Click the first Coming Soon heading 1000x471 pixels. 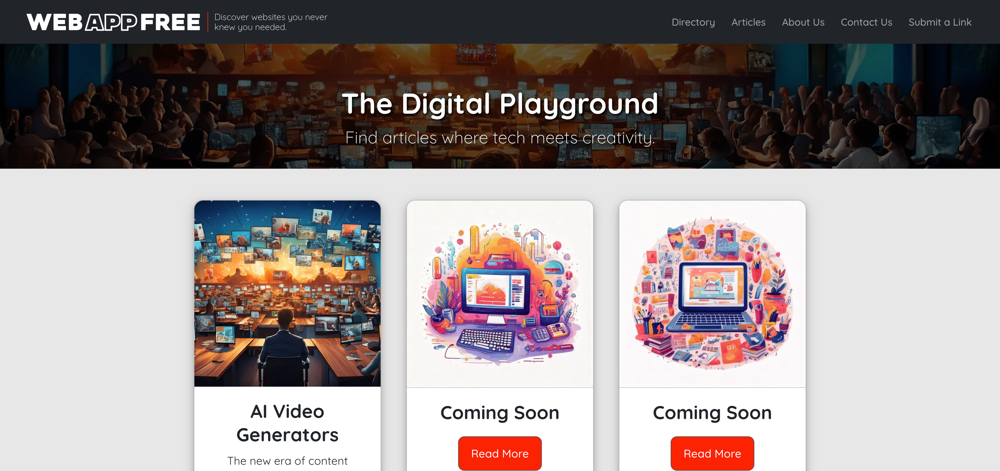[500, 412]
